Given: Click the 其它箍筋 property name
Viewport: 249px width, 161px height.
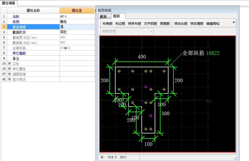Looking at the screenshot, I should (x=19, y=53).
